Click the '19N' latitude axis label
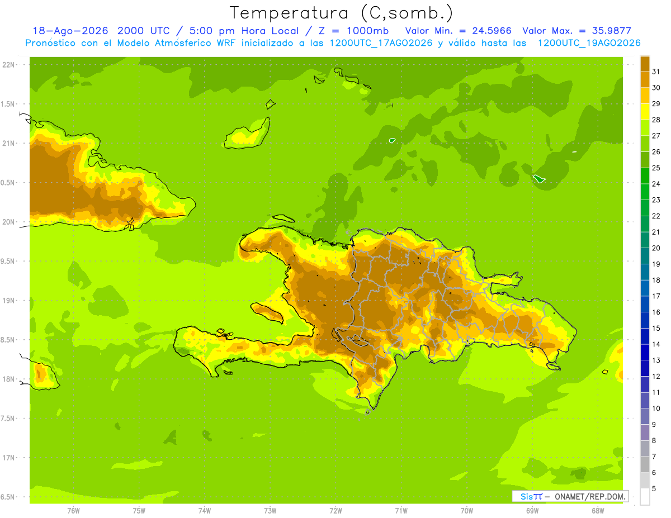Screen dimensions: 671x518 coord(9,301)
